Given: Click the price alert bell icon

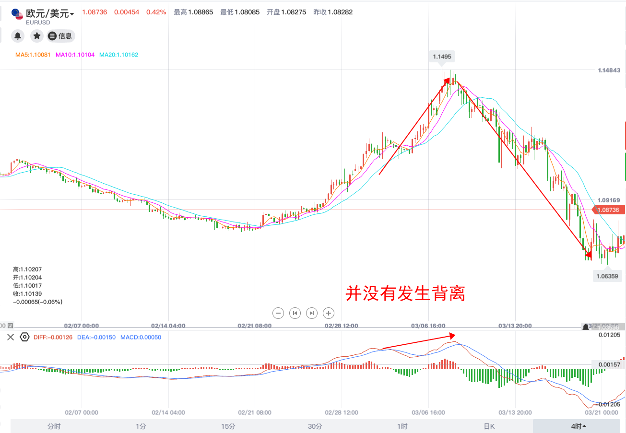Looking at the screenshot, I should pos(18,35).
